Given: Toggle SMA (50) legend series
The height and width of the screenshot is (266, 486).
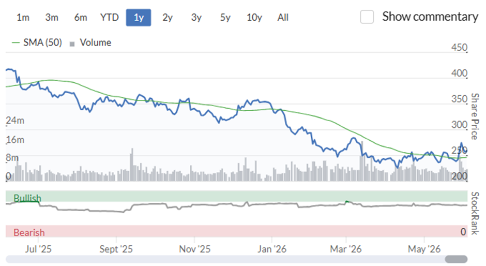Looking at the screenshot, I should pos(43,42).
